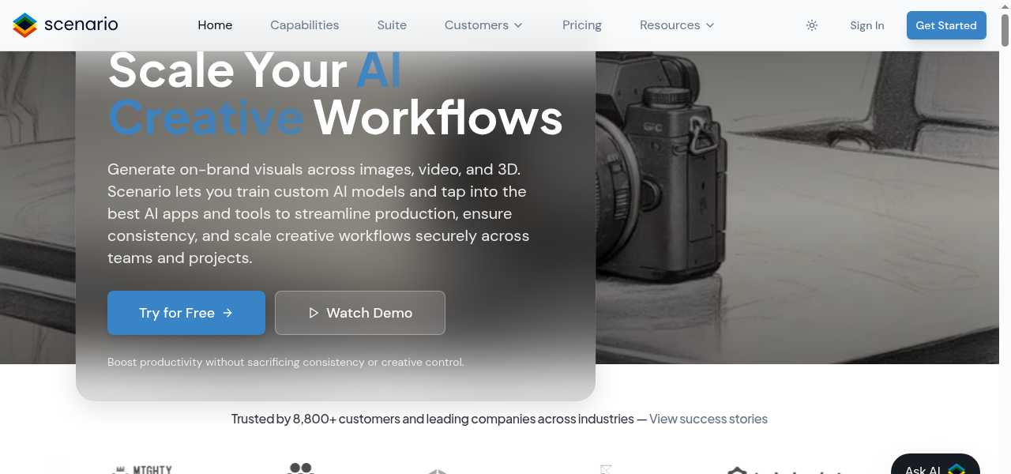Click the vertical page scrollbar thumb
The image size is (1011, 474).
coord(1005,28)
